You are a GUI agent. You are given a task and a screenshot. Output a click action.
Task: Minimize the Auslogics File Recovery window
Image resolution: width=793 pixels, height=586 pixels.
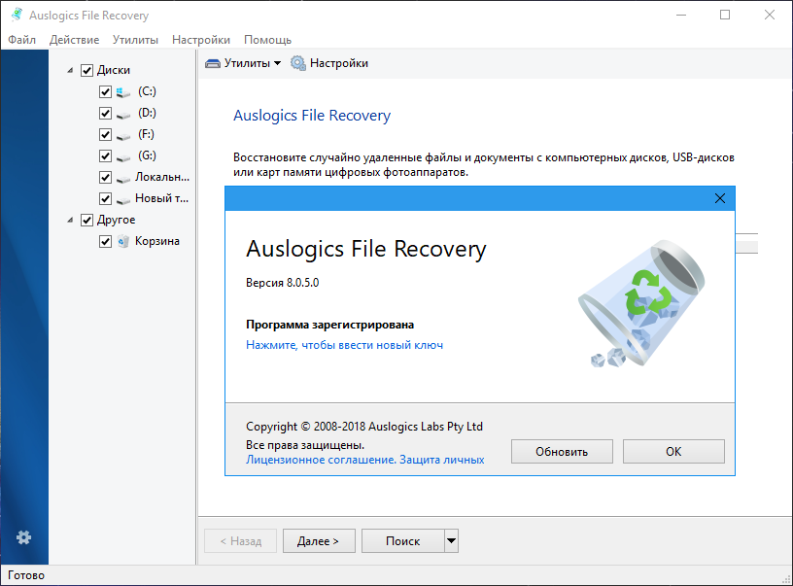(x=681, y=15)
